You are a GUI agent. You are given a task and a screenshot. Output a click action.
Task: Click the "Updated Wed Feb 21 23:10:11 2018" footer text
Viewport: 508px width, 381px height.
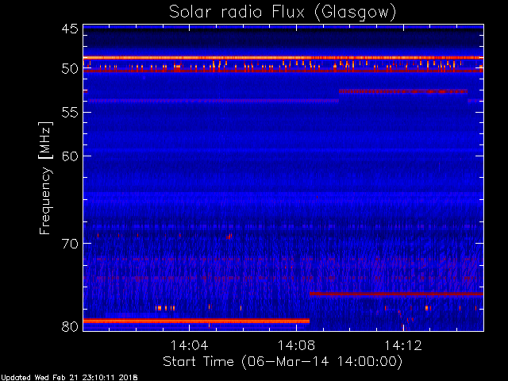pyautogui.click(x=69, y=378)
